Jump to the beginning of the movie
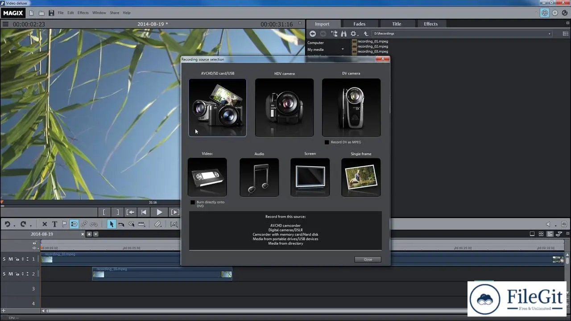This screenshot has width=571, height=321. pos(144,212)
